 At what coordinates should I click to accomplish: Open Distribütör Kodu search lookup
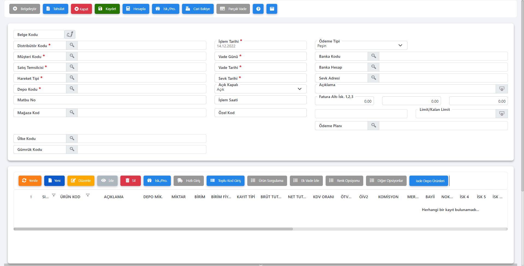click(72, 45)
